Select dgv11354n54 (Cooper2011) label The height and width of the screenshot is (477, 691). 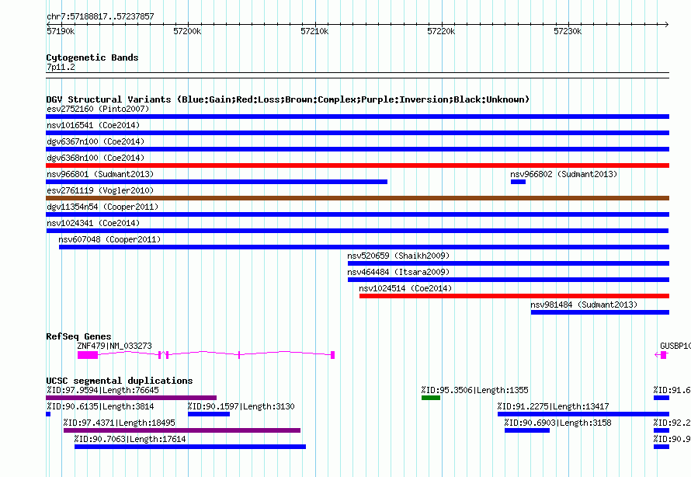[102, 207]
